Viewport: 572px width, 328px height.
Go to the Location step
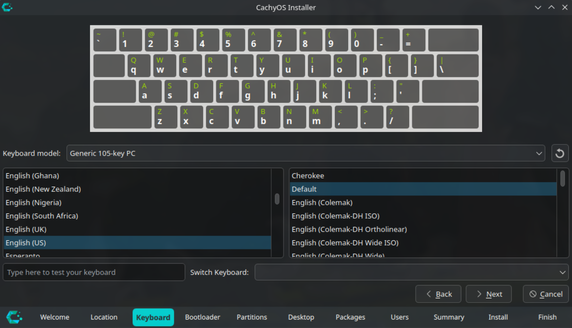tap(104, 317)
